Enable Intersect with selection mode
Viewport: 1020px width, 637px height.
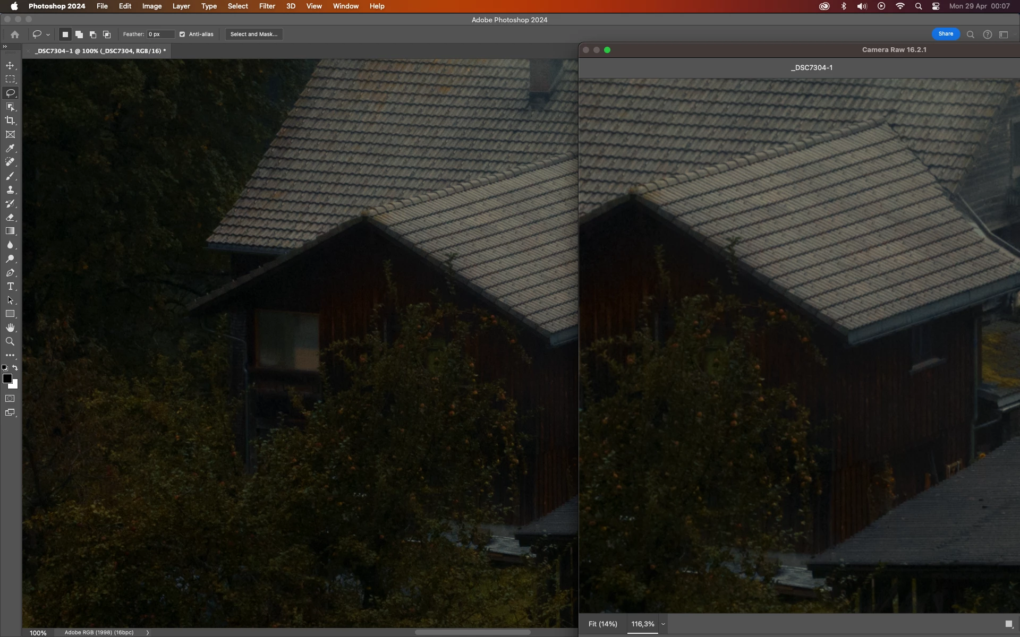pos(107,35)
